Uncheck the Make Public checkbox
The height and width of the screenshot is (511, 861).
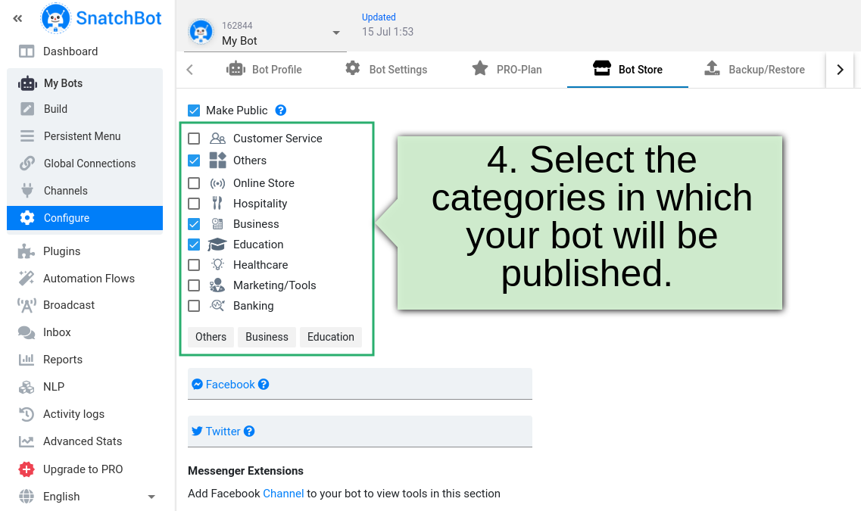click(x=194, y=111)
